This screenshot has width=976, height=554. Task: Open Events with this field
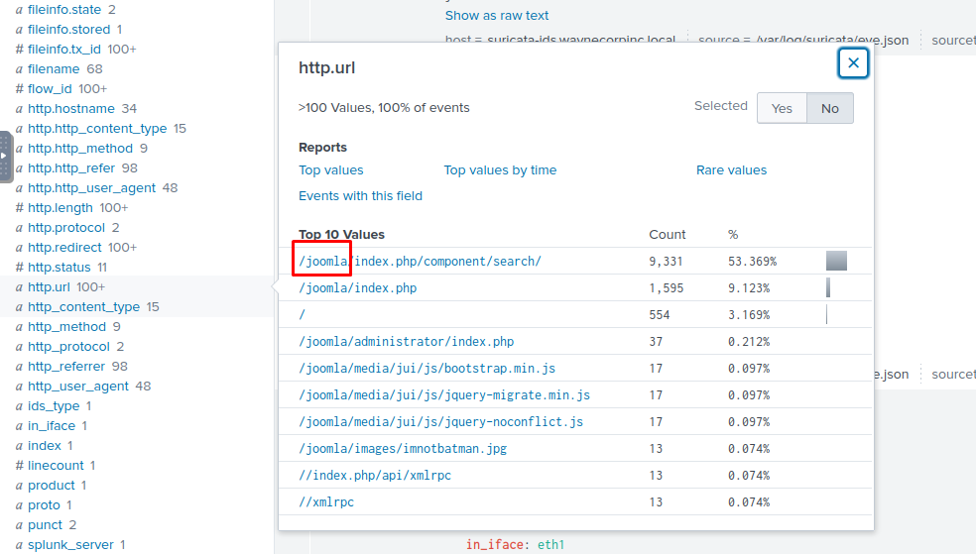[360, 196]
